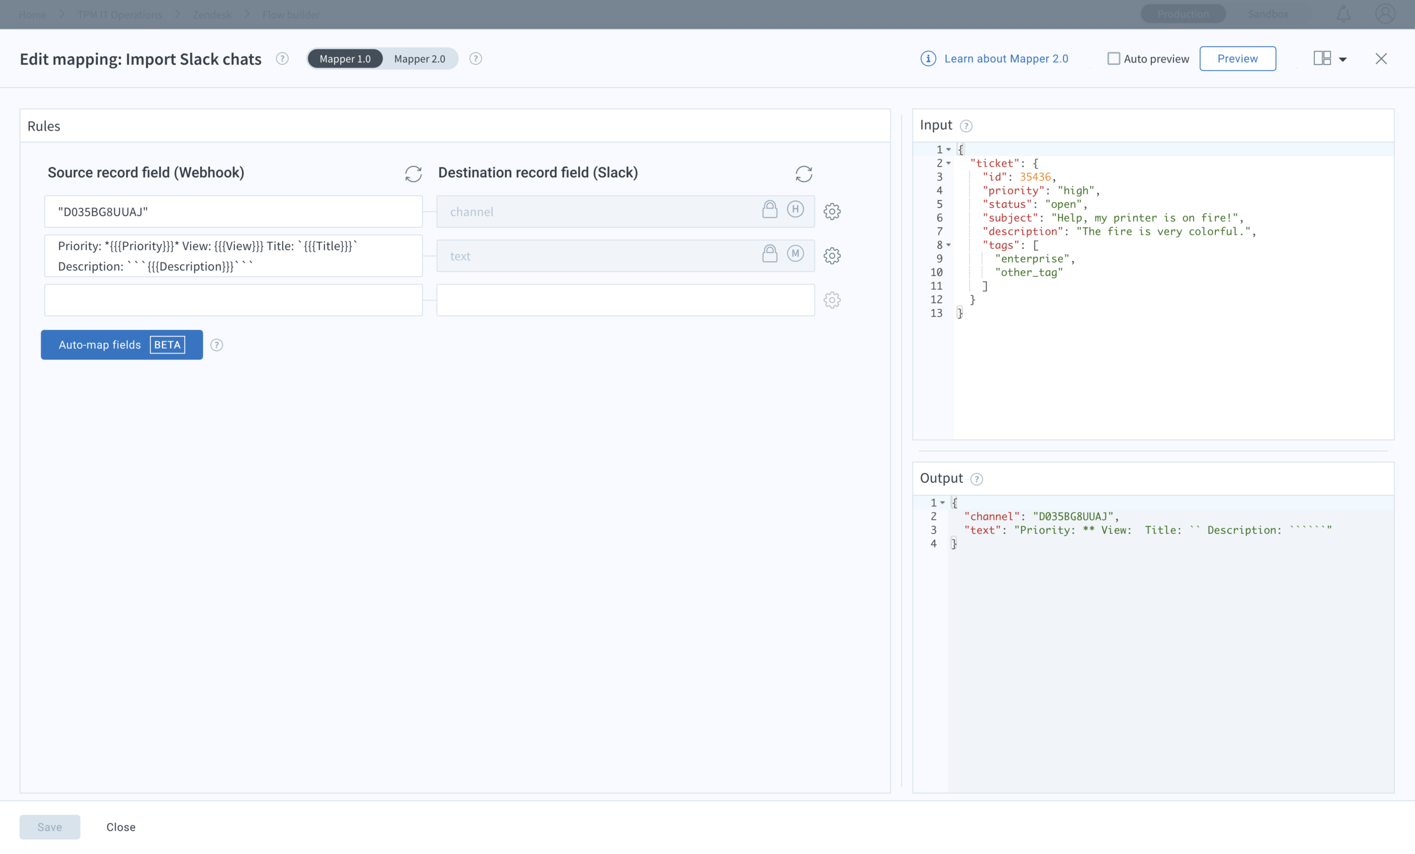The height and width of the screenshot is (854, 1415).
Task: Click the lock icon in the channel field
Action: [x=769, y=209]
